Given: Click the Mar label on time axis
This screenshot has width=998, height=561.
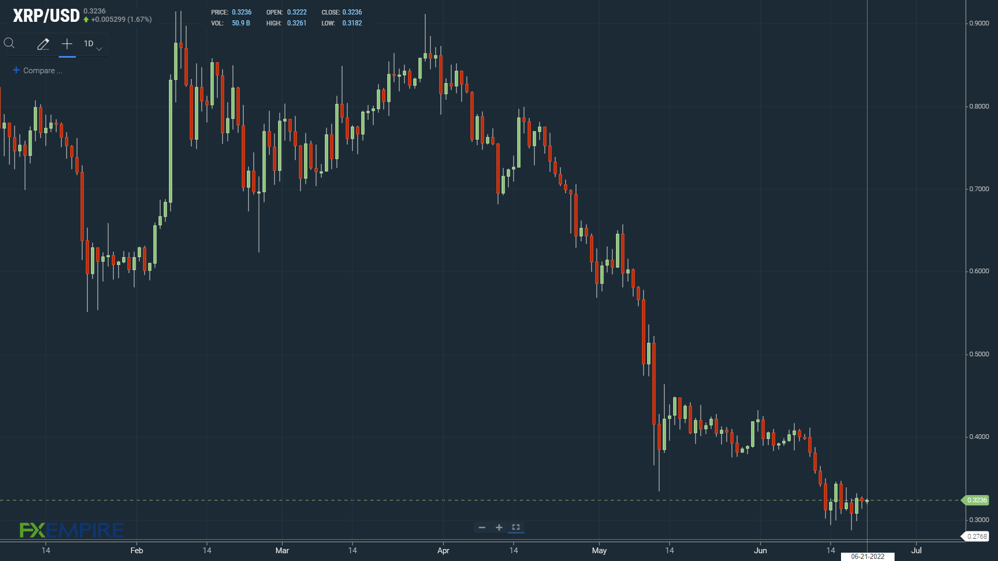Looking at the screenshot, I should click(x=282, y=551).
